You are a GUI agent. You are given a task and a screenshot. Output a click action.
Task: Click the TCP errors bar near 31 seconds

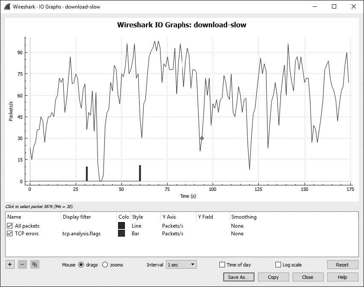point(87,174)
